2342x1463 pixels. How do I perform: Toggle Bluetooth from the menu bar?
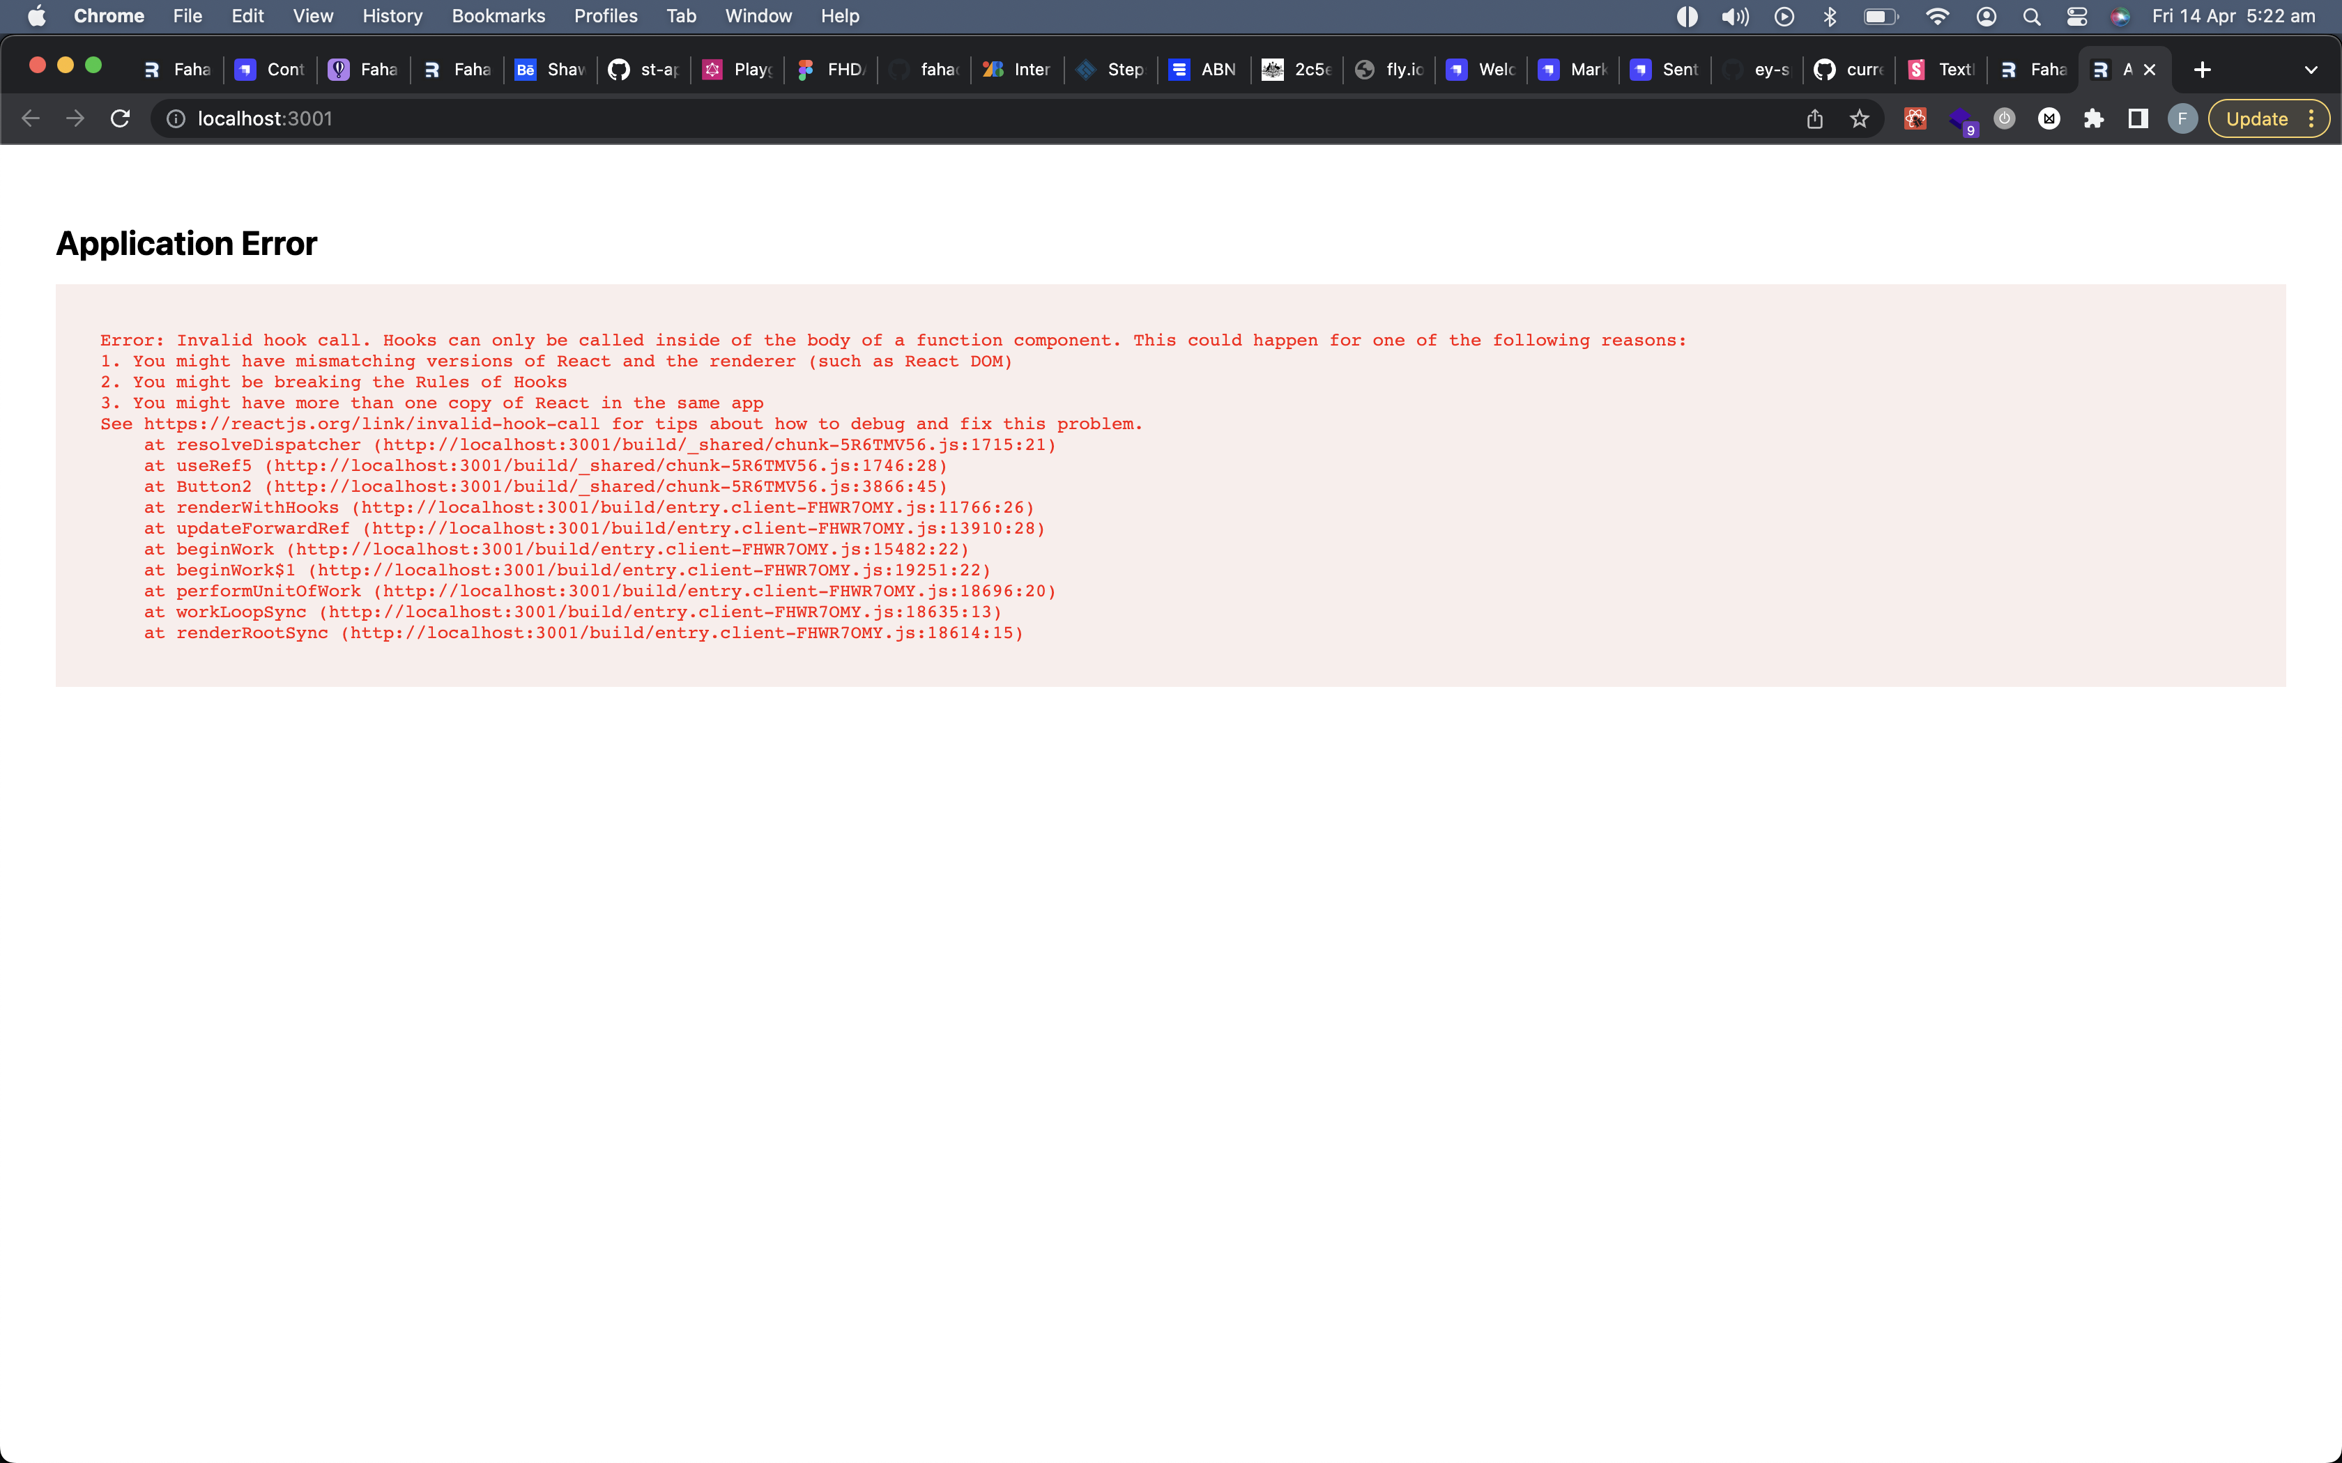click(1829, 15)
